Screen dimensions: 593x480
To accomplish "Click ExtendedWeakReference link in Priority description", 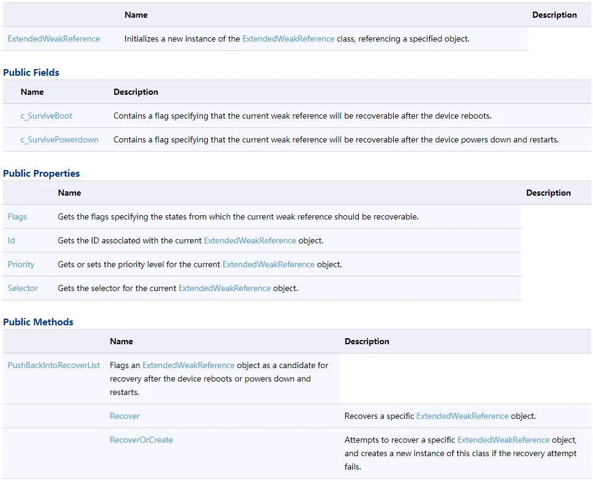I will [268, 264].
